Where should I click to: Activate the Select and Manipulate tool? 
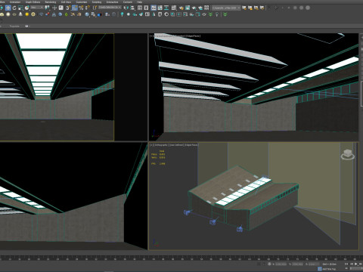click(54, 8)
